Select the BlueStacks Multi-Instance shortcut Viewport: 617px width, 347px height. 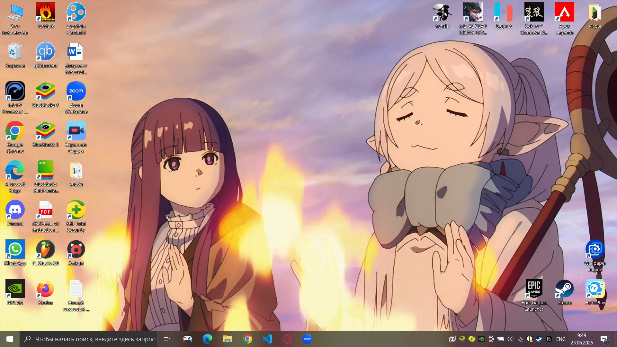45,177
